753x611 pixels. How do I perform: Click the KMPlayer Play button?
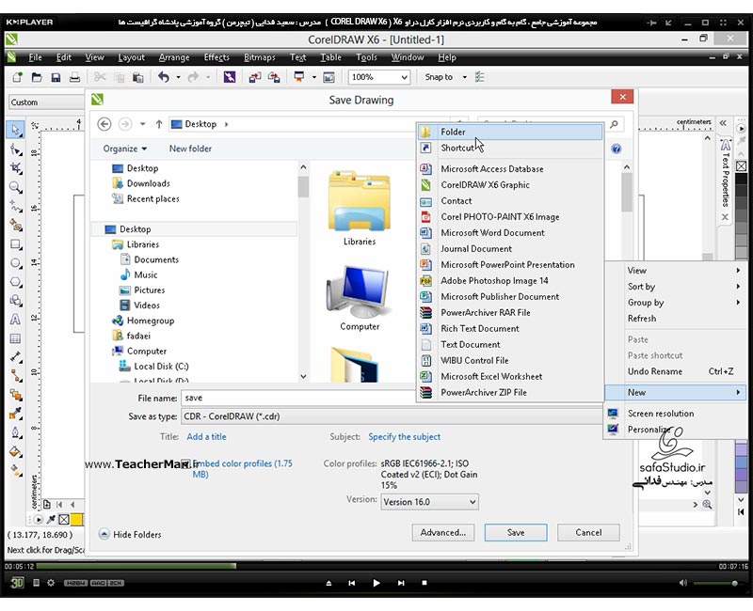376,583
